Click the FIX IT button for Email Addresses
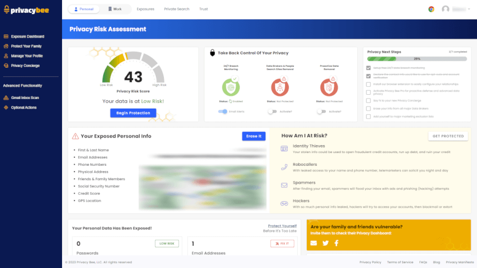This screenshot has height=268, width=477. (282, 244)
